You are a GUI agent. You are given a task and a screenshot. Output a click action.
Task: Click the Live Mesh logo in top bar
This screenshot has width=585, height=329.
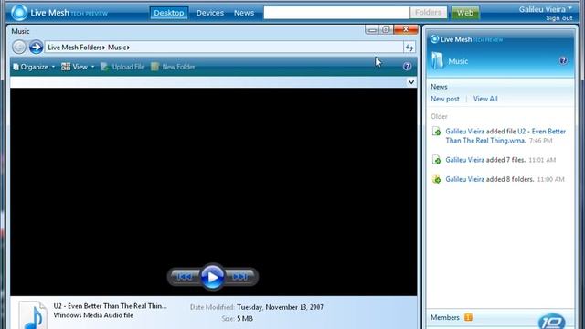(19, 13)
